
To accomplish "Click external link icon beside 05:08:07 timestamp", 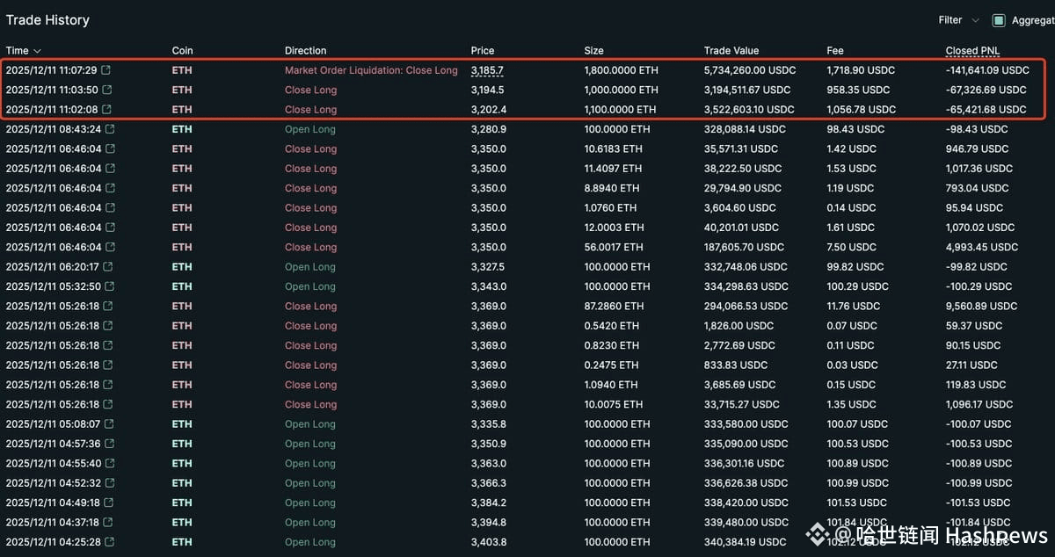I will click(107, 424).
